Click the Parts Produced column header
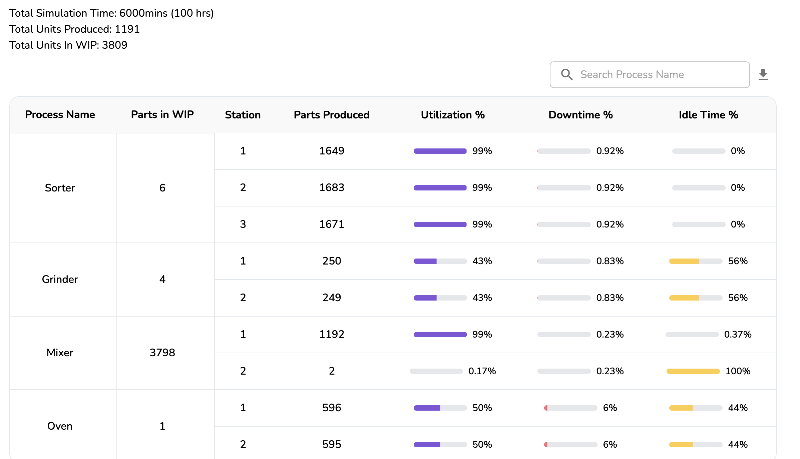800x459 pixels. 331,115
